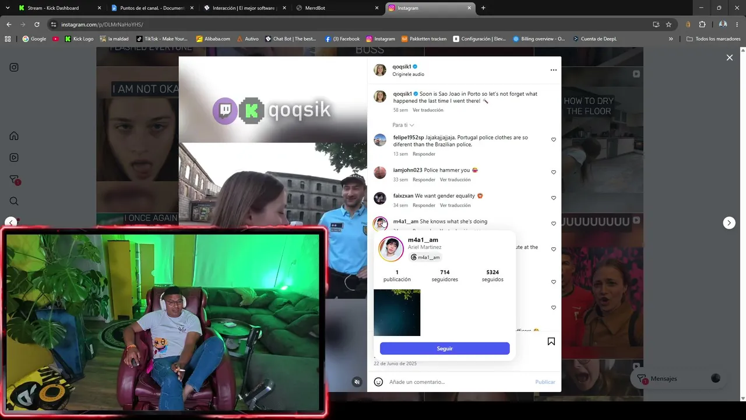Open the tab search dropdown arrow
746x420 pixels.
click(x=7, y=8)
